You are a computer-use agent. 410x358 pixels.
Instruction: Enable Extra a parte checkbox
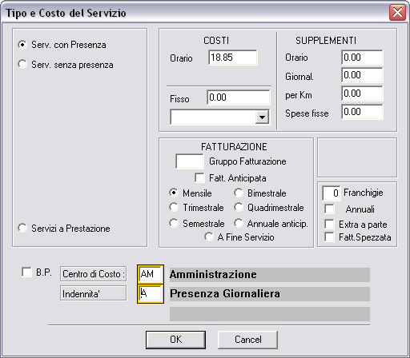coord(329,225)
